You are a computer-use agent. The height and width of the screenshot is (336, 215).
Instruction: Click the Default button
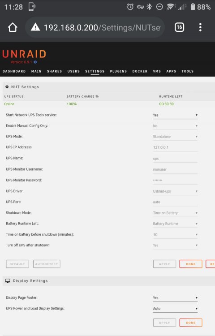coord(17,264)
